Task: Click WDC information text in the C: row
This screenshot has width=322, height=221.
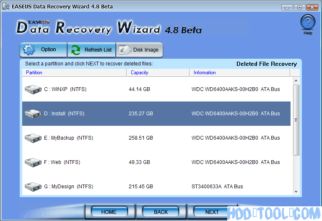Action: (x=236, y=89)
